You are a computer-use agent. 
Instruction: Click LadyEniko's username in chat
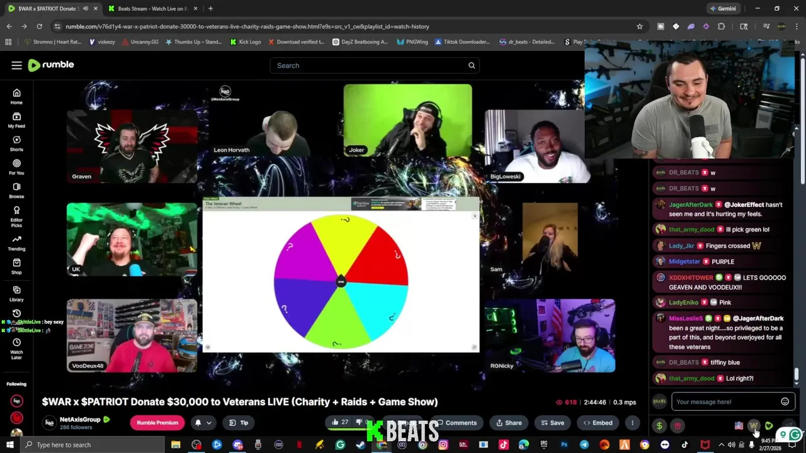[x=684, y=302]
